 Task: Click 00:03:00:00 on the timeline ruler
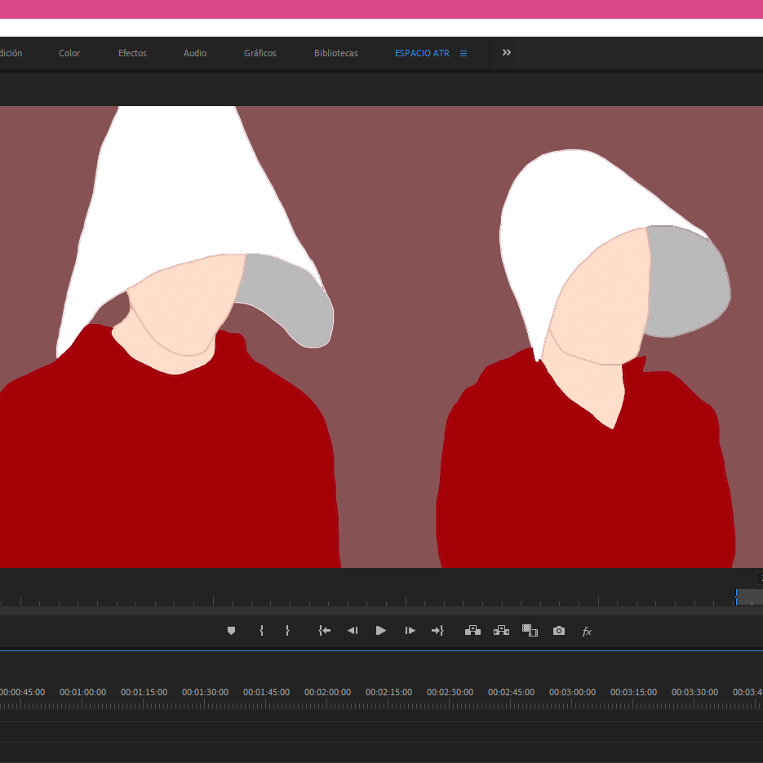coord(572,692)
